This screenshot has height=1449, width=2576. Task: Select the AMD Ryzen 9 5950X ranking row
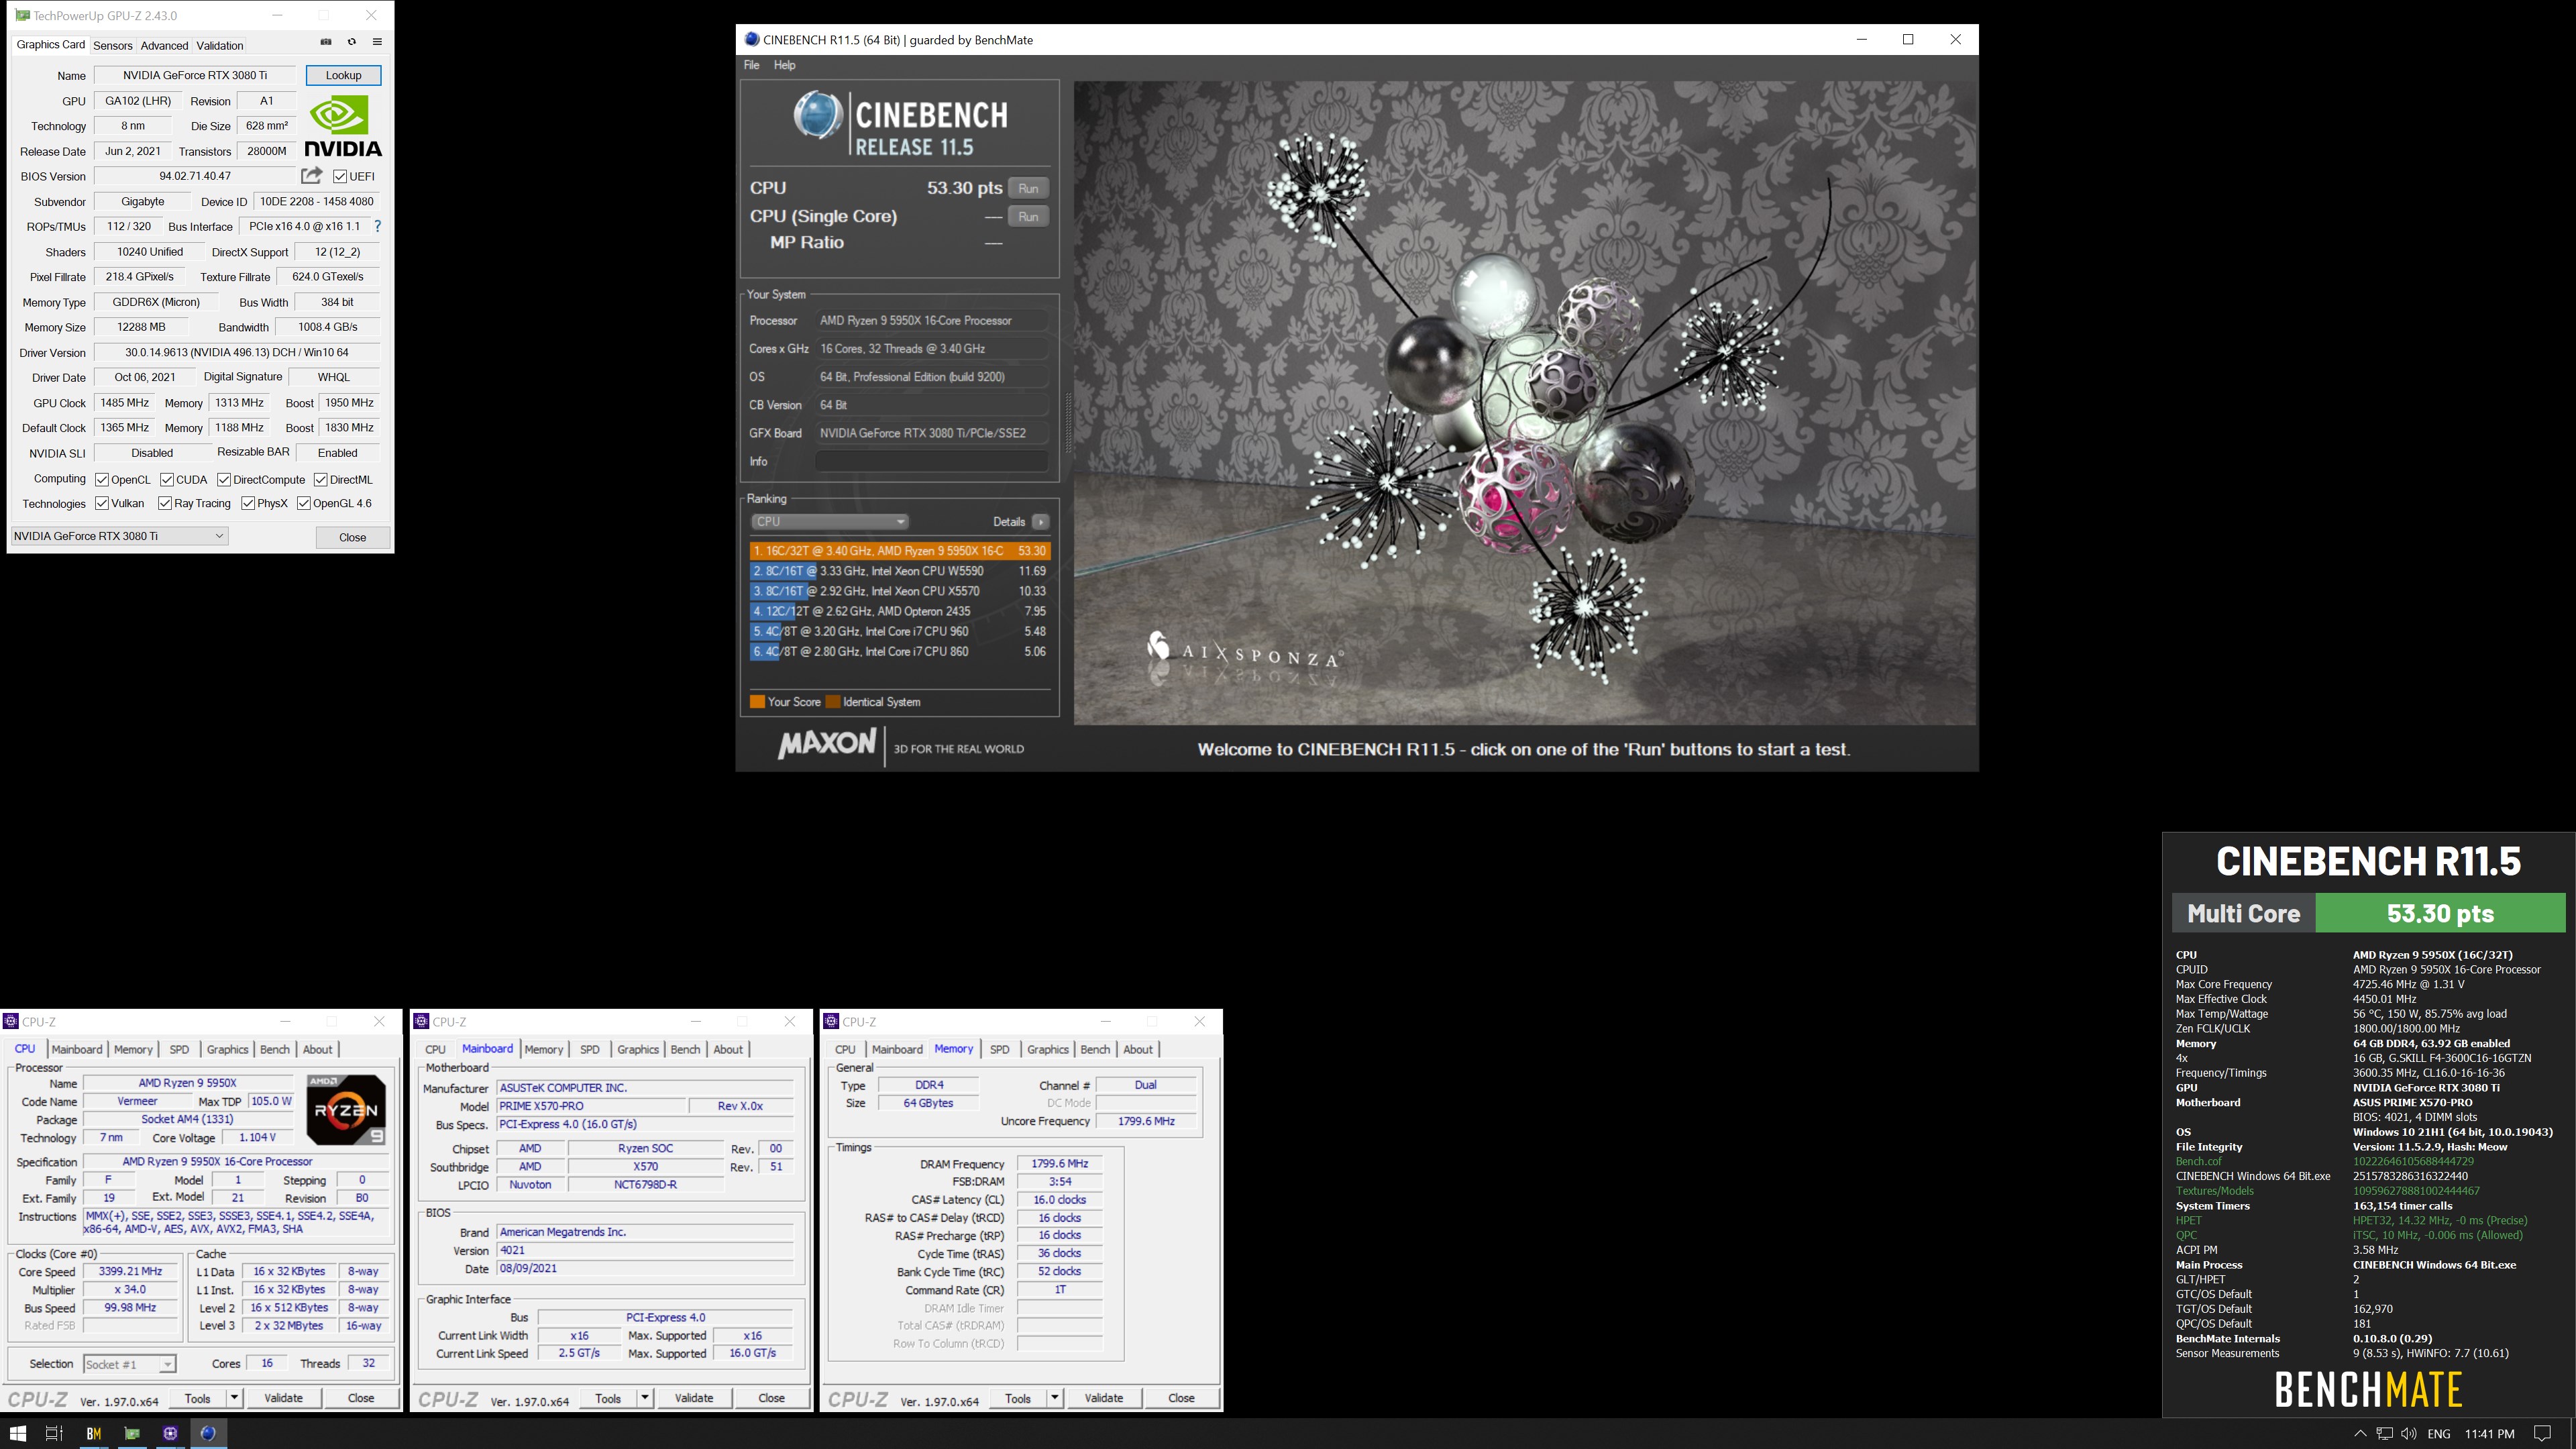pos(900,551)
